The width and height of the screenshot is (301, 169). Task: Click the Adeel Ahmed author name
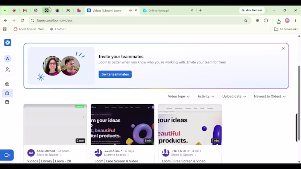pos(46,151)
